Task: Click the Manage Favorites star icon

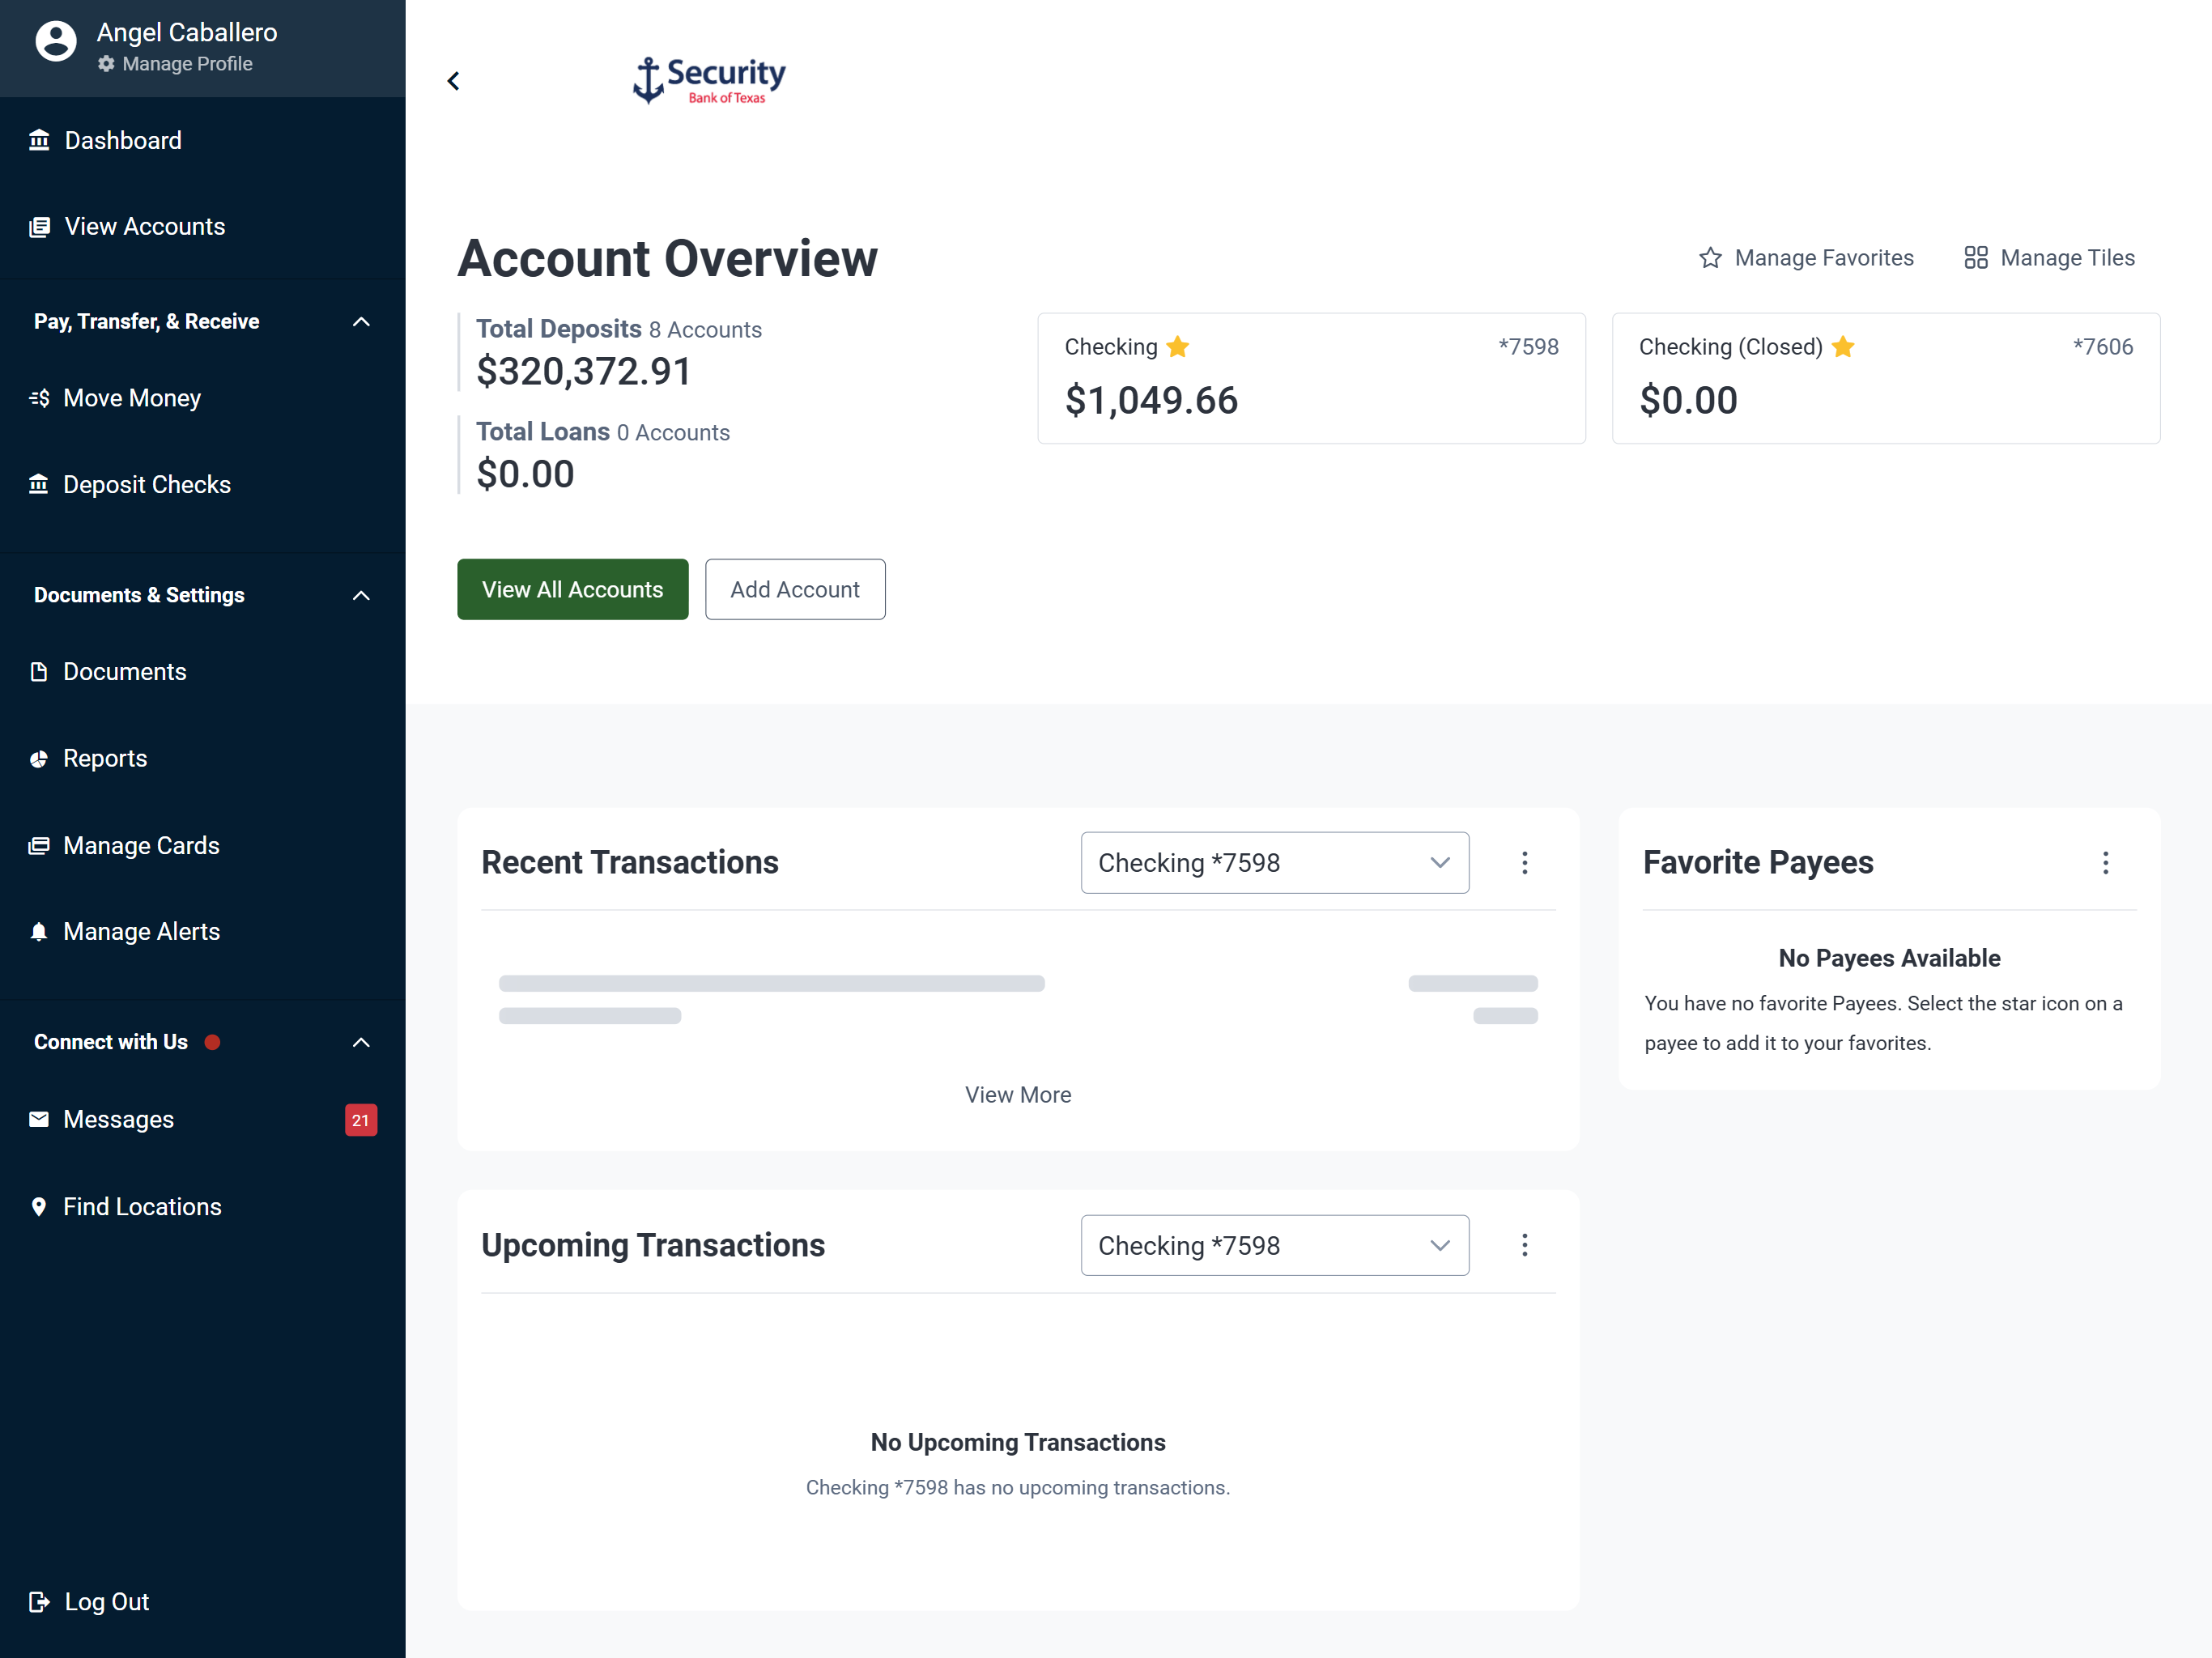Action: (1710, 258)
